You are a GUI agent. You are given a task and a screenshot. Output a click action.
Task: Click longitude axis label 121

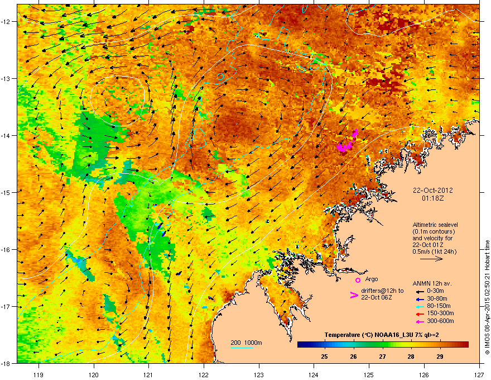[x=149, y=374]
